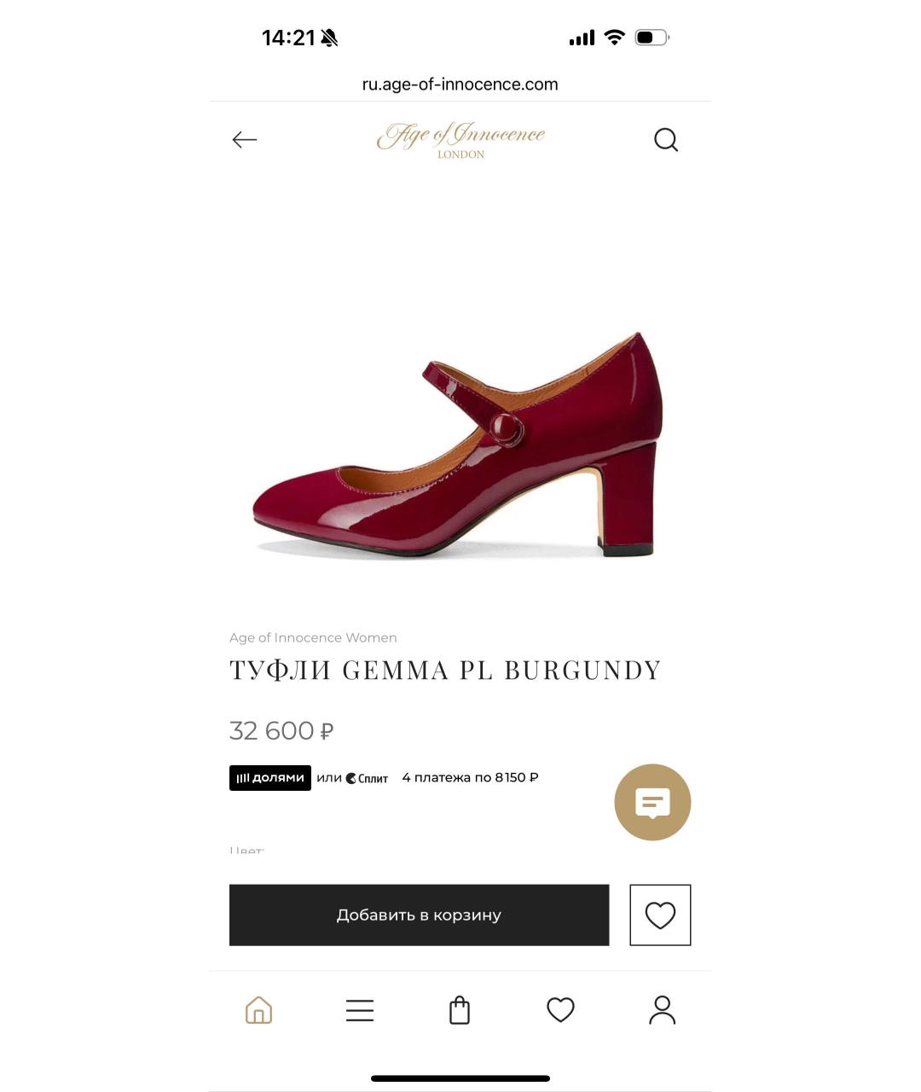Open the search magnifier icon
921x1092 pixels.
666,140
